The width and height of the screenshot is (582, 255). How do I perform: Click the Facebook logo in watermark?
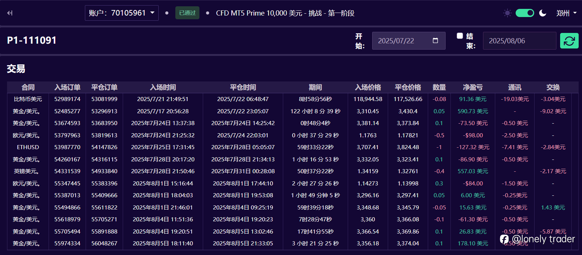(x=504, y=239)
